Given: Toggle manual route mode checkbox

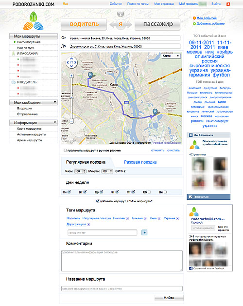Looking at the screenshot, I should click(x=65, y=150).
